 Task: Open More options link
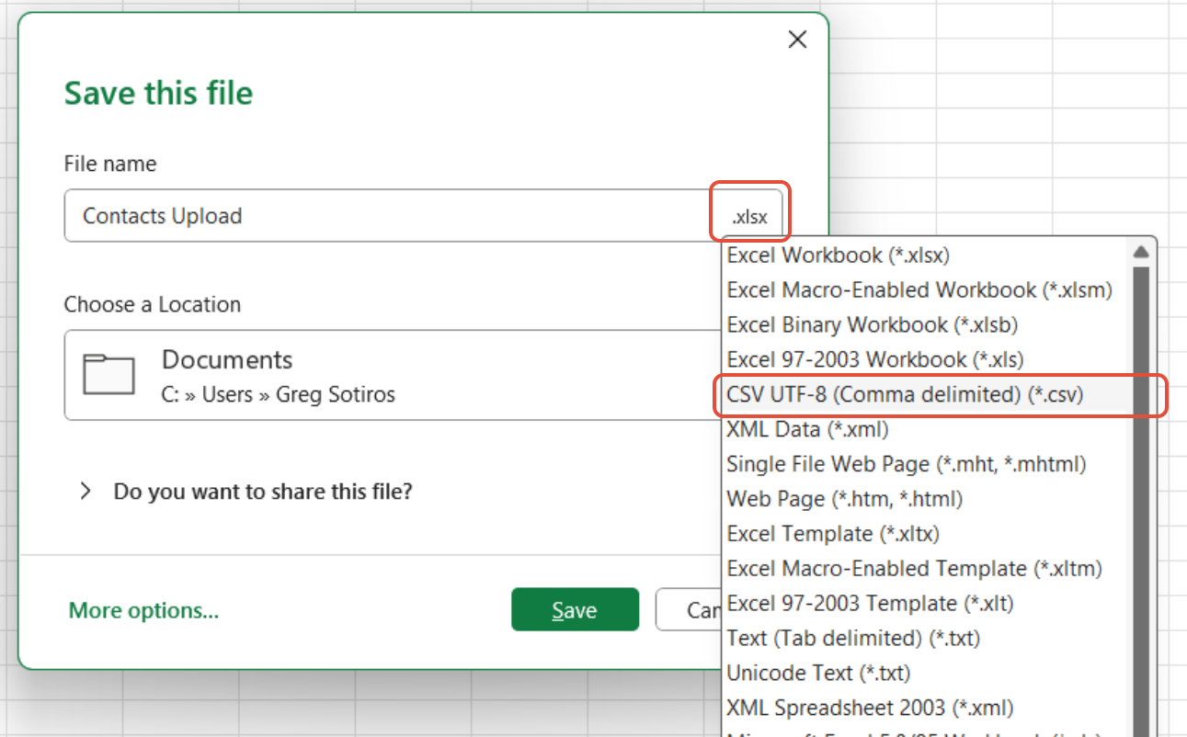coord(144,610)
